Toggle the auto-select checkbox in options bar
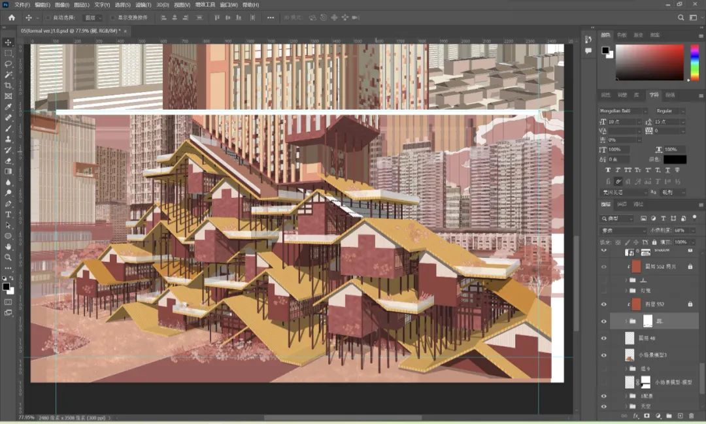Screen dimensions: 706x424 (48, 18)
